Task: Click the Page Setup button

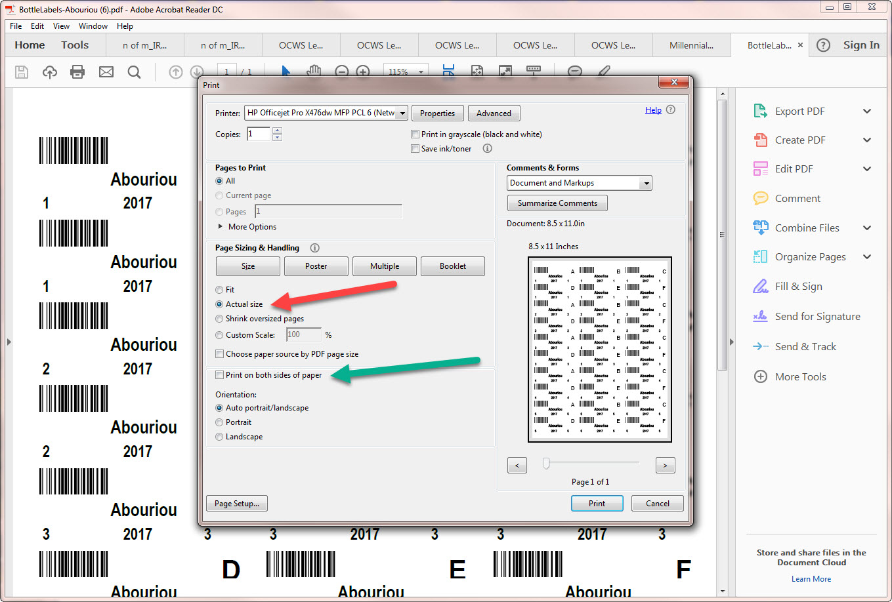Action: (237, 504)
